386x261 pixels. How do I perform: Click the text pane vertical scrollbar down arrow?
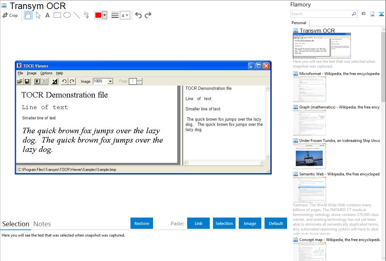pos(268,157)
